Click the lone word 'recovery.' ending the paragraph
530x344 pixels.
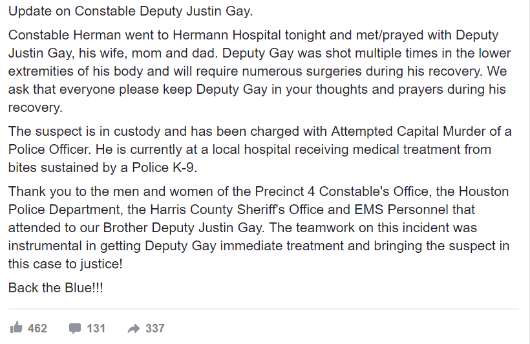point(36,107)
